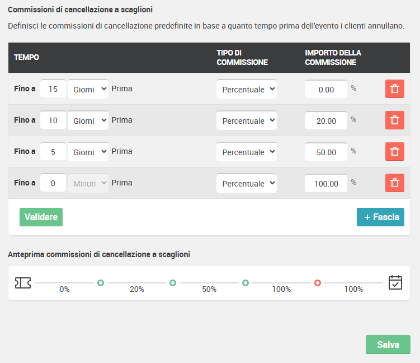Expand Percentuale dropdown for the 20.00 tier
The height and width of the screenshot is (363, 420).
pyautogui.click(x=247, y=120)
